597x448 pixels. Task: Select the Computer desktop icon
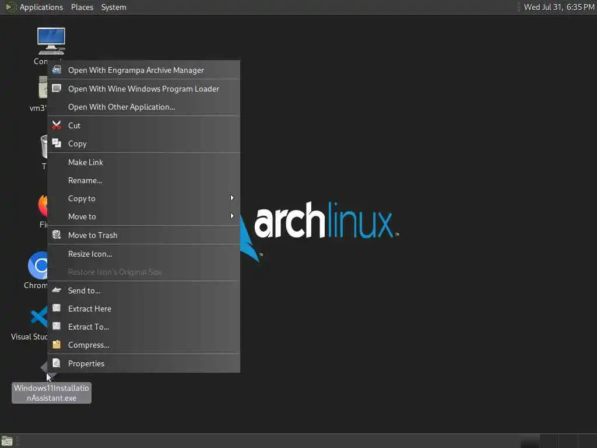tap(51, 41)
